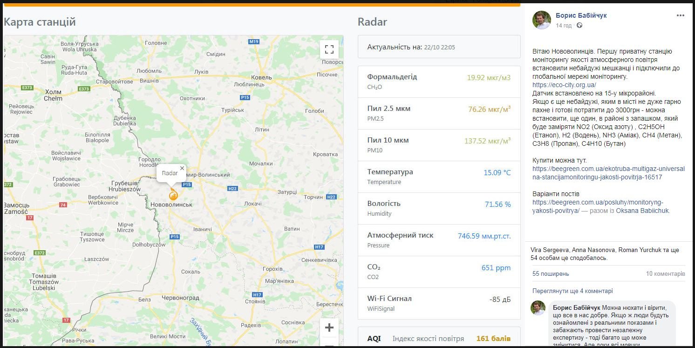
Task: Open Oksana Babiichuk's profile
Action: pos(642,211)
